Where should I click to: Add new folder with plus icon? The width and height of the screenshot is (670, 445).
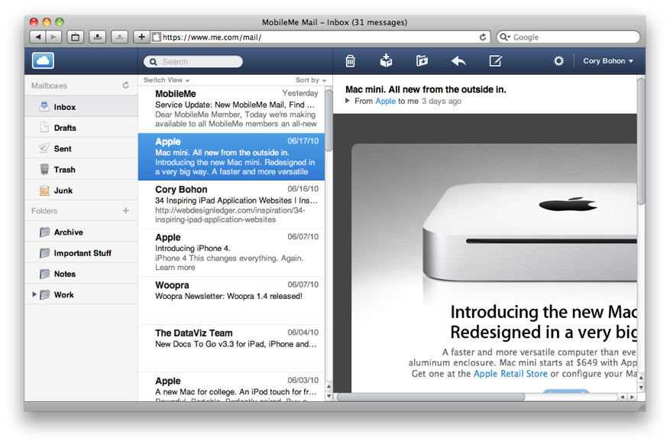click(125, 210)
